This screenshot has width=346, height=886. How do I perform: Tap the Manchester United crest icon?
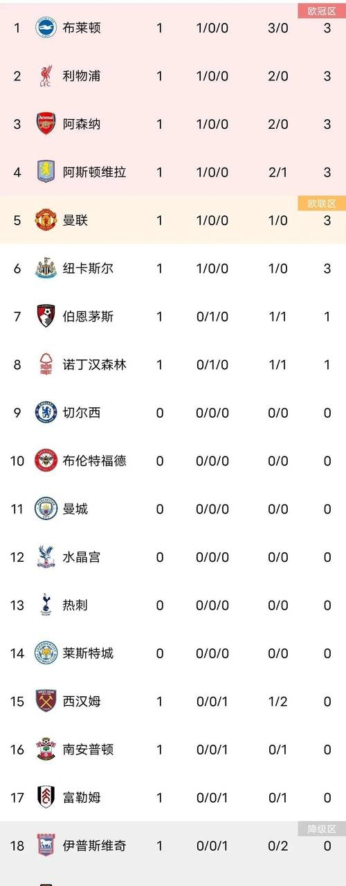(46, 220)
